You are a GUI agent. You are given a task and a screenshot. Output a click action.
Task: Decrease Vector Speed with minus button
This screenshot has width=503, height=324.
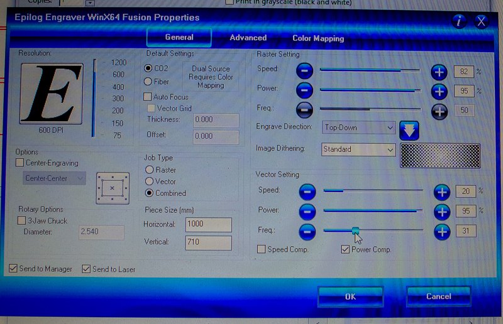pyautogui.click(x=307, y=192)
